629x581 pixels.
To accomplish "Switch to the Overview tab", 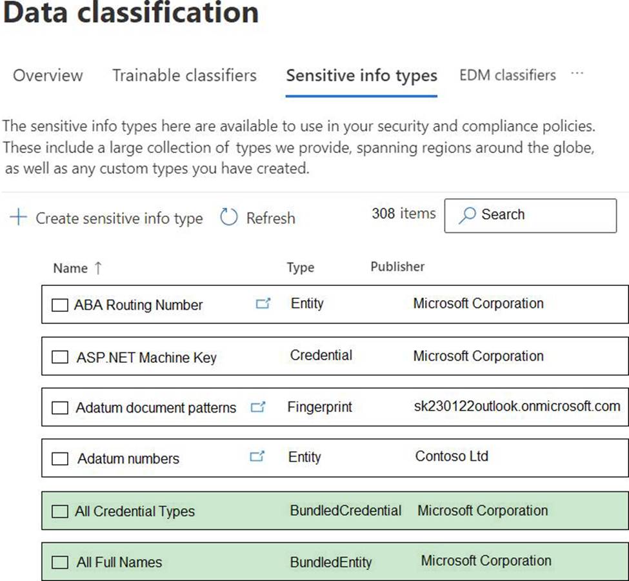I will pos(48,76).
